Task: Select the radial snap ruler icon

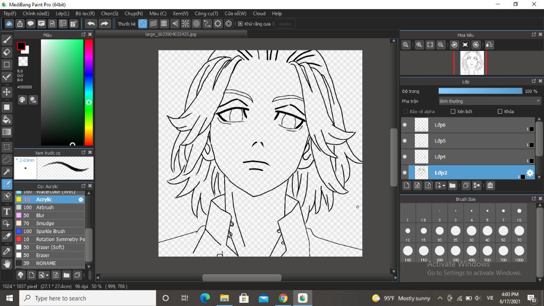Action: 185,23
